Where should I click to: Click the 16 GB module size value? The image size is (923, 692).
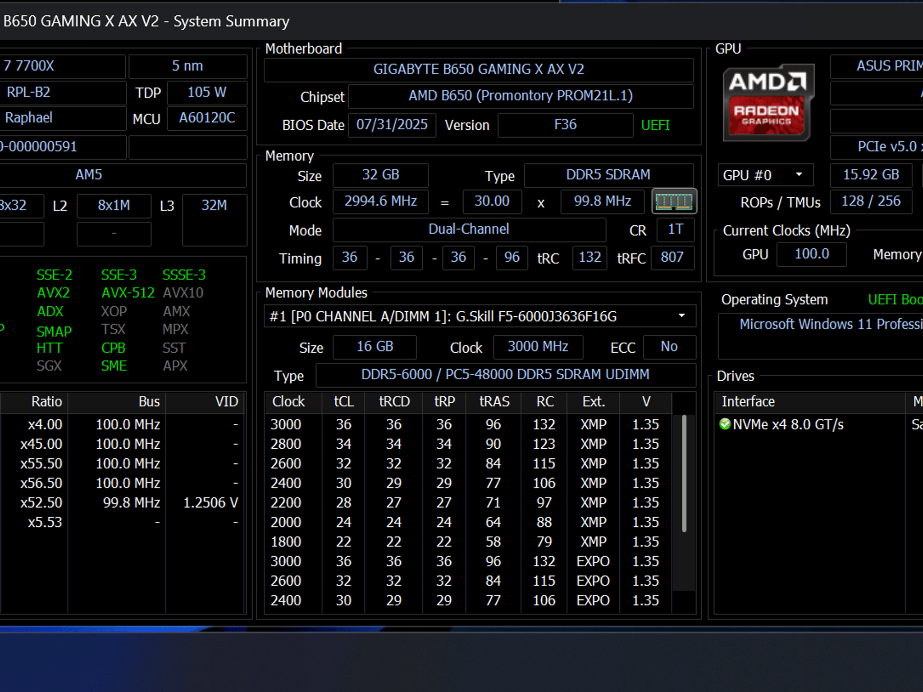coord(375,347)
